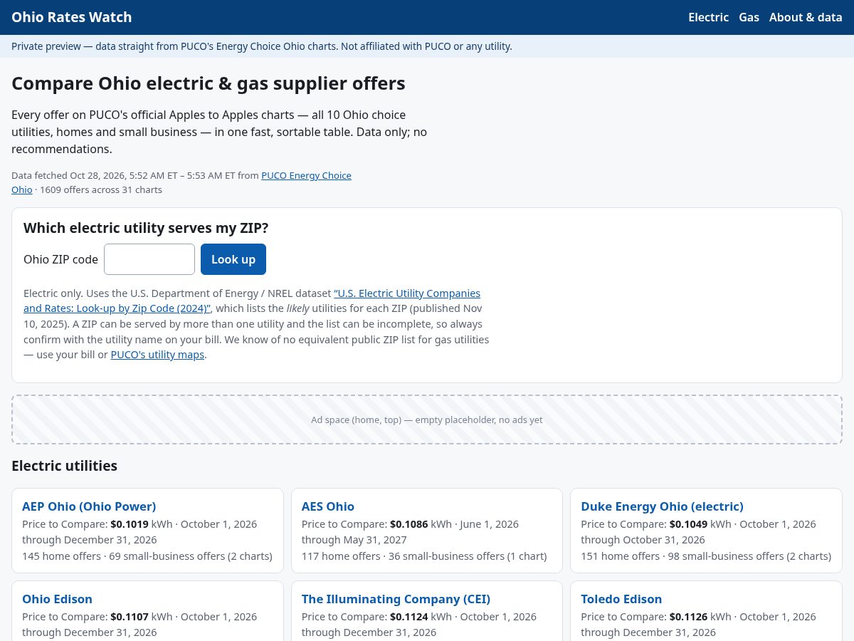Click the top ad space placeholder
This screenshot has width=854, height=641.
pos(427,419)
